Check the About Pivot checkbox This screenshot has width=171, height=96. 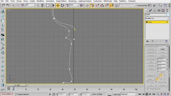(x=157, y=82)
